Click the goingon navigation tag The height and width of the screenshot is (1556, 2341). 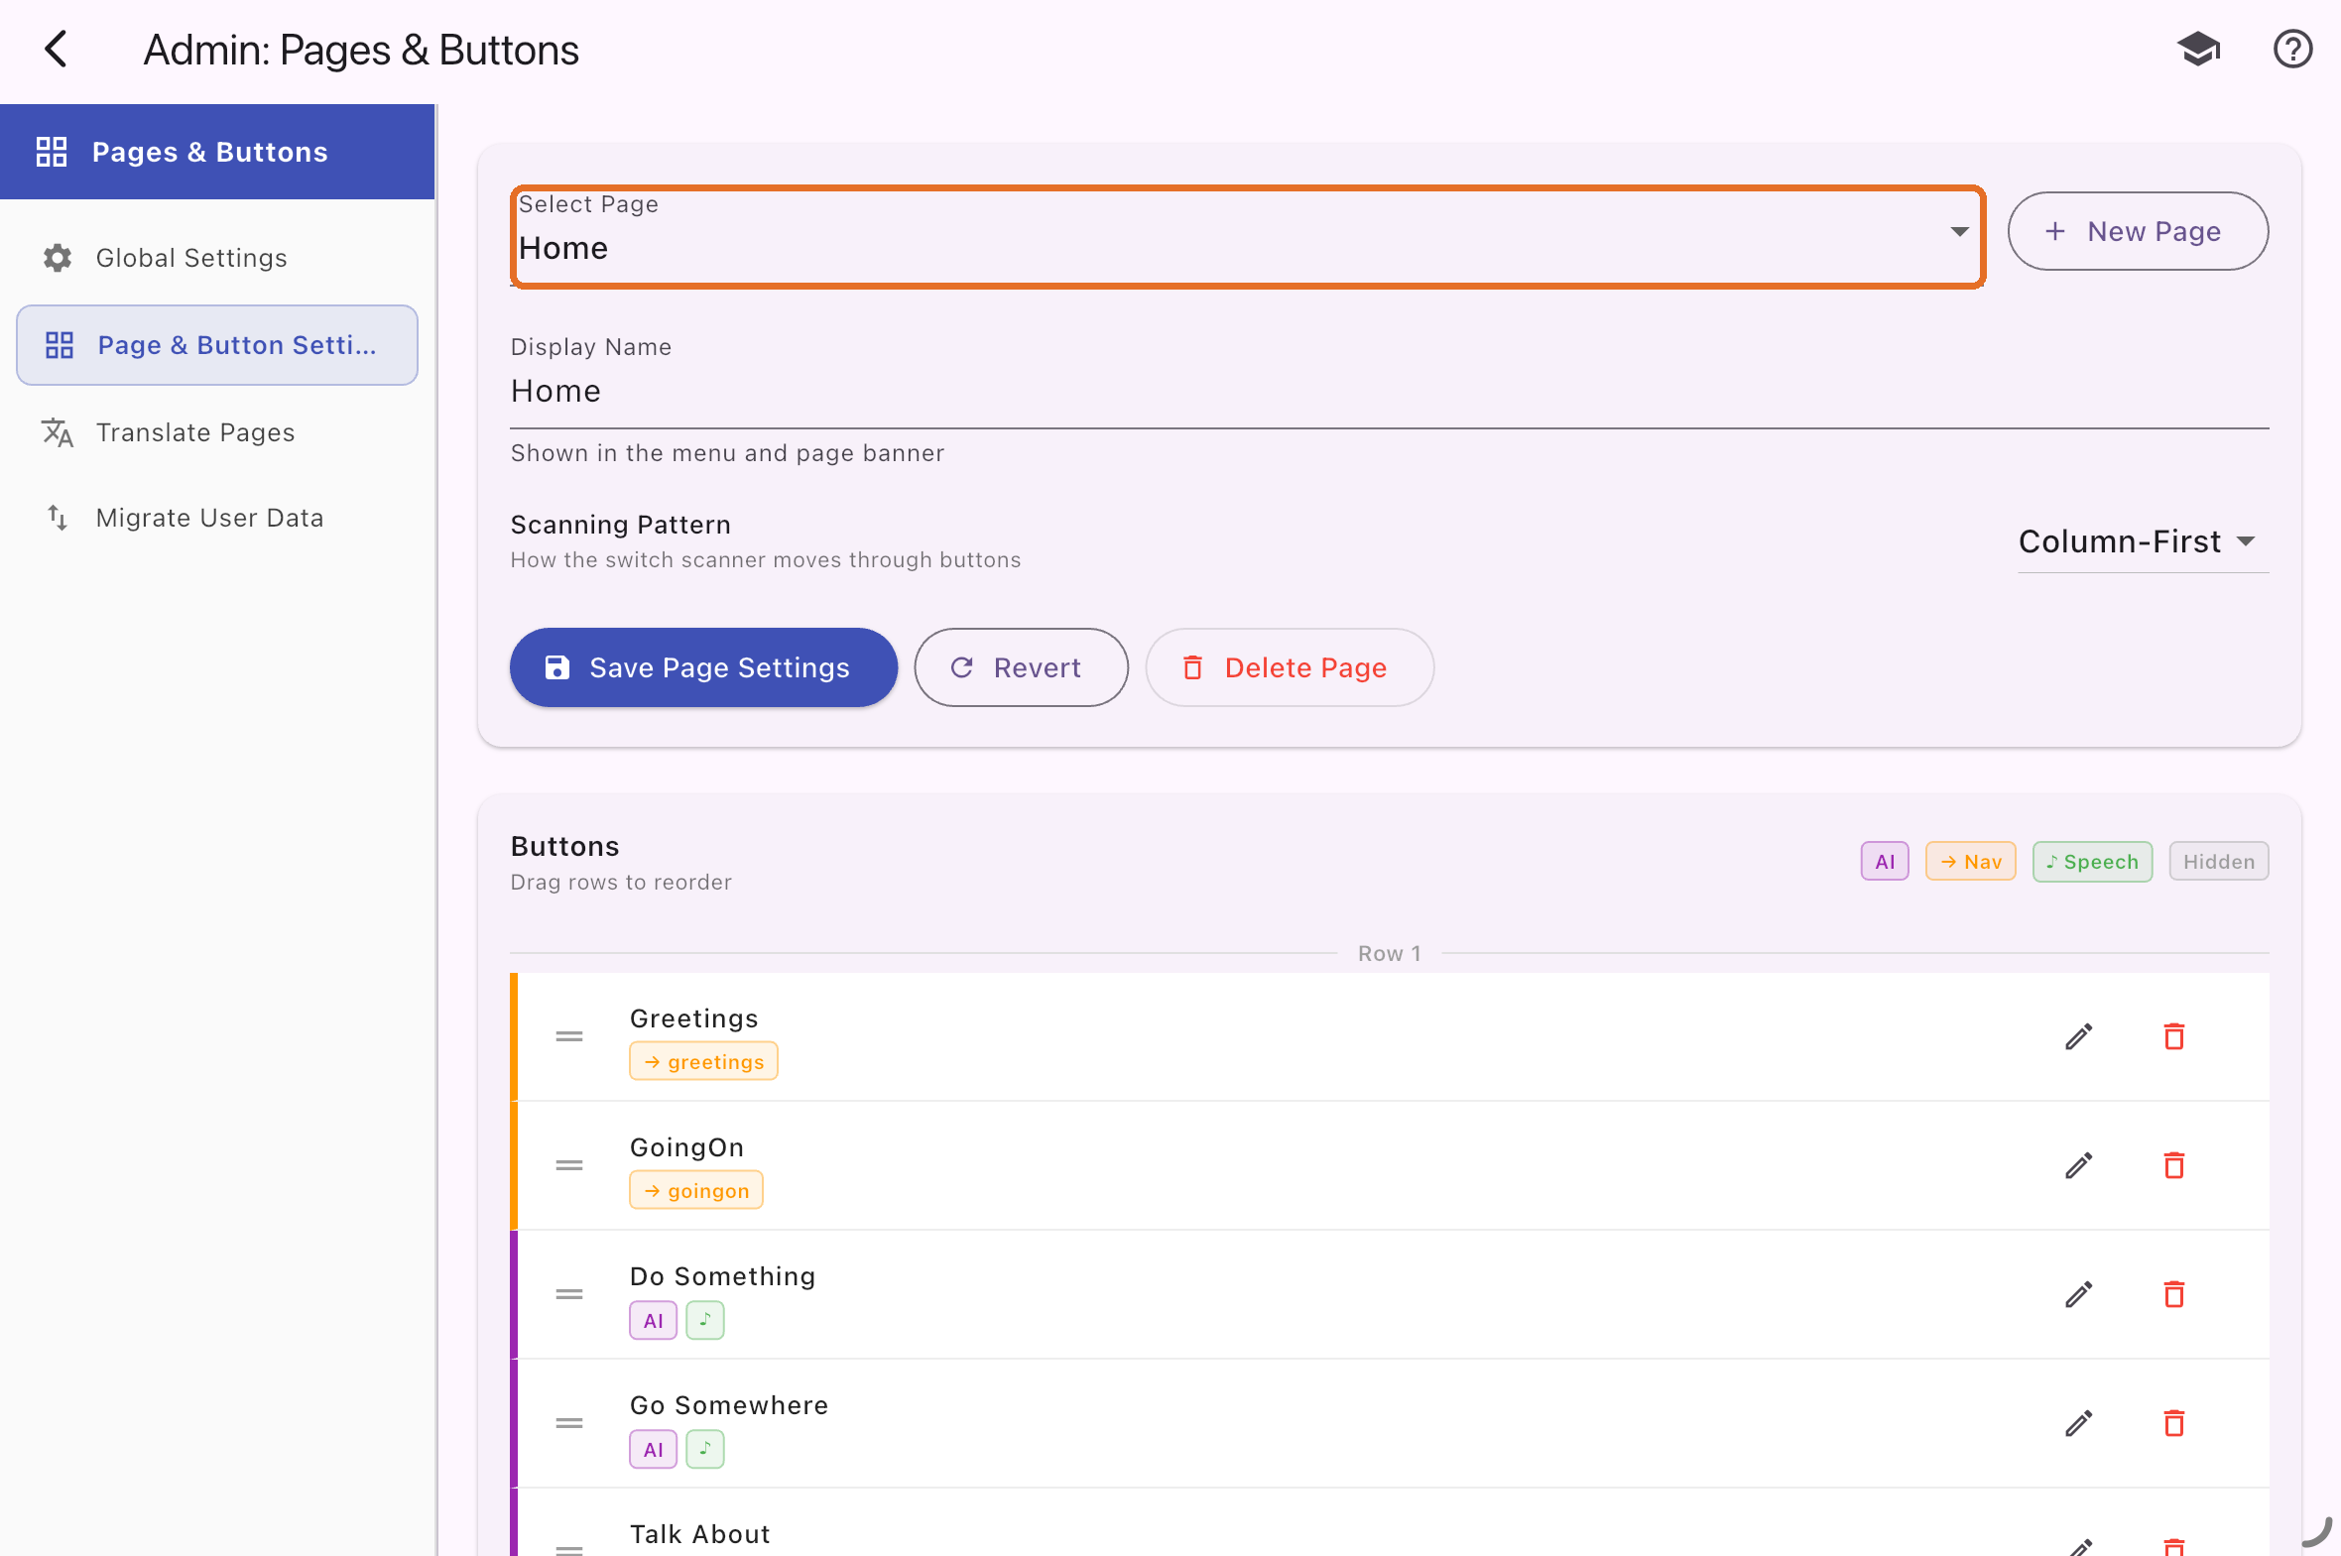pos(696,1191)
